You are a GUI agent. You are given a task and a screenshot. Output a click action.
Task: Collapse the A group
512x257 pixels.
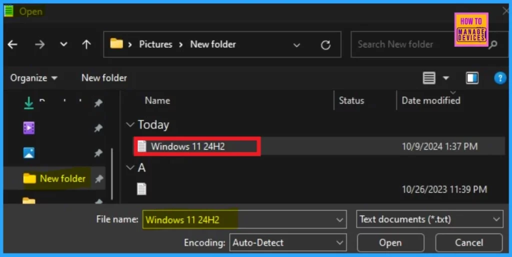coord(130,168)
